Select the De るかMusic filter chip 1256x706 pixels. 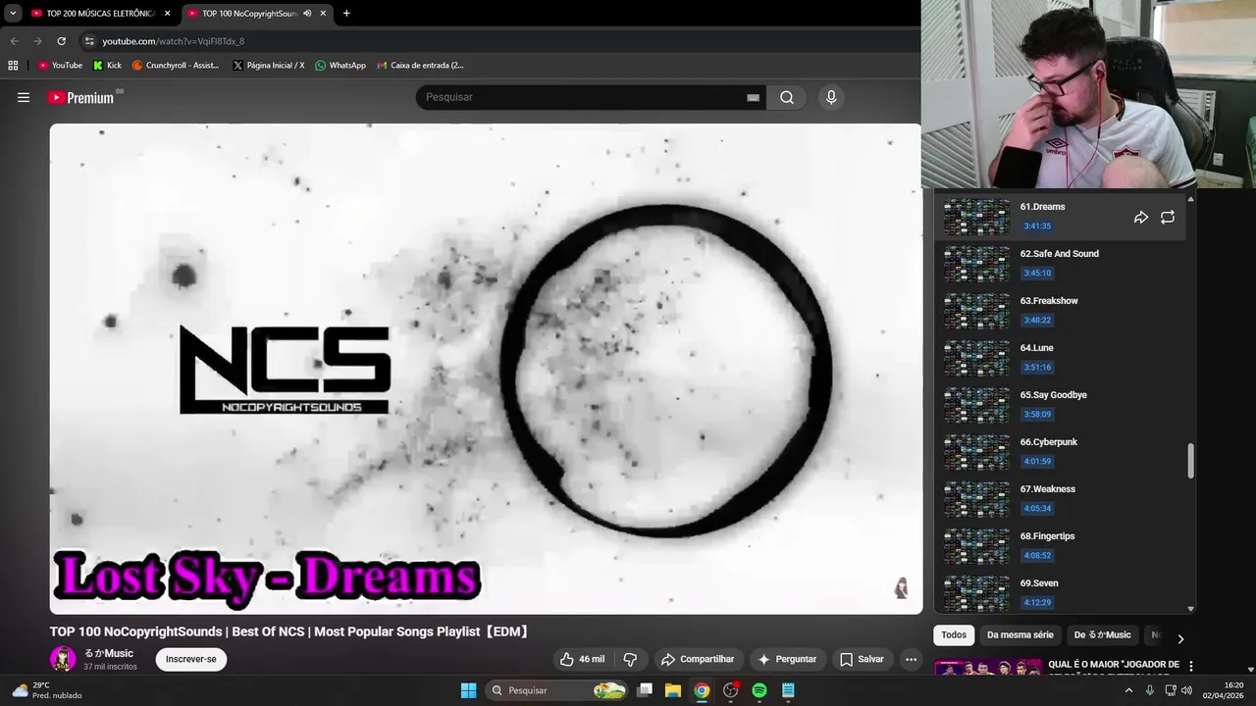pyautogui.click(x=1102, y=635)
